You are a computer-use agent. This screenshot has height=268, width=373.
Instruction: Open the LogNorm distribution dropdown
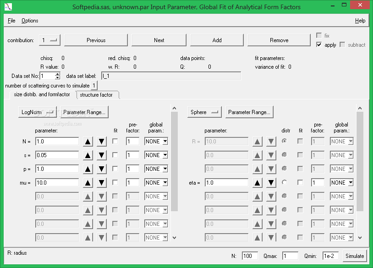click(38, 112)
